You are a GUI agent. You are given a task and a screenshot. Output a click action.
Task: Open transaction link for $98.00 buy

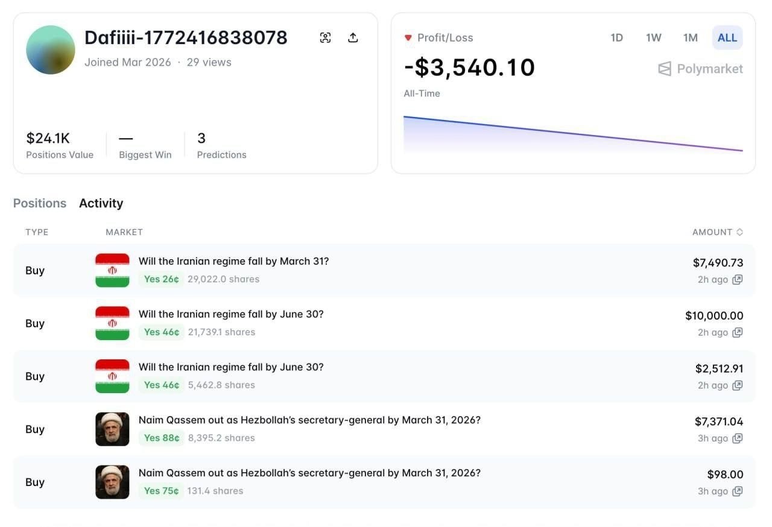pyautogui.click(x=737, y=492)
